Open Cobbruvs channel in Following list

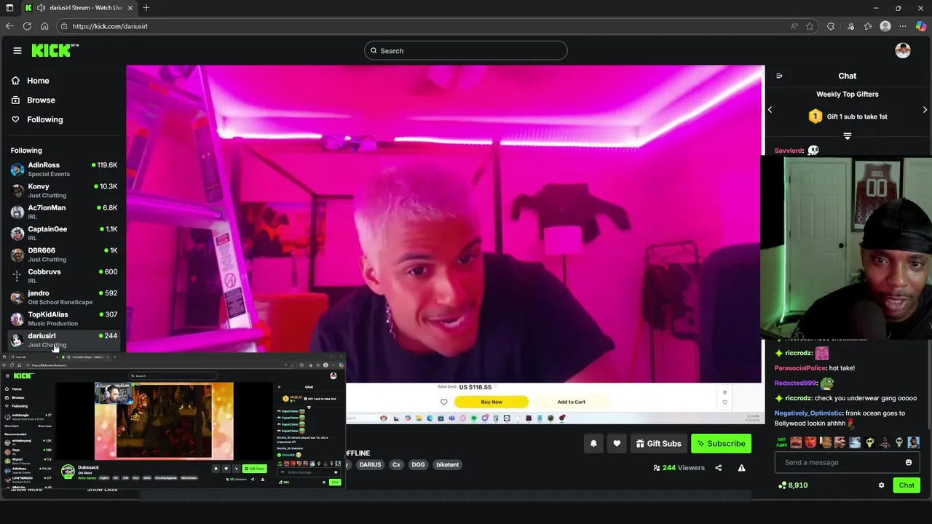point(64,276)
